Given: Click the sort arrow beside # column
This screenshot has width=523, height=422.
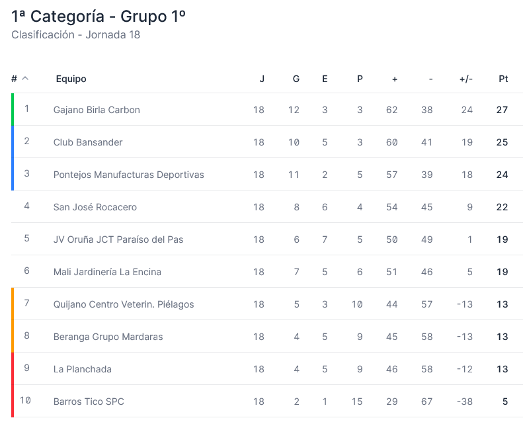Looking at the screenshot, I should pos(25,79).
